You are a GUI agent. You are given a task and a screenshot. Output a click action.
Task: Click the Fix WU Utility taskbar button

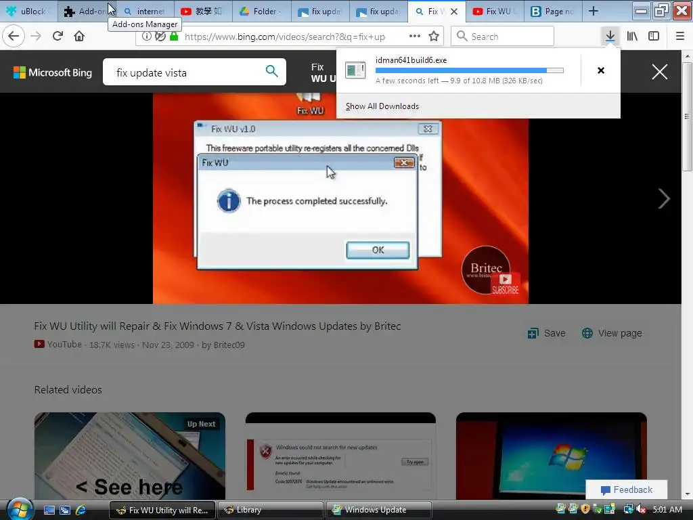[162, 510]
